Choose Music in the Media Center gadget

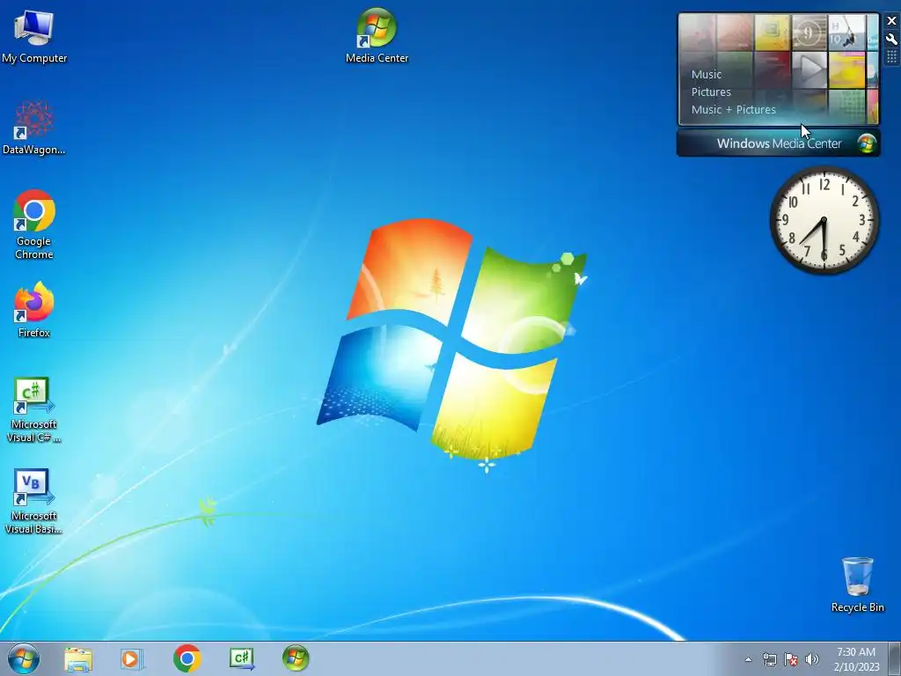tap(707, 74)
